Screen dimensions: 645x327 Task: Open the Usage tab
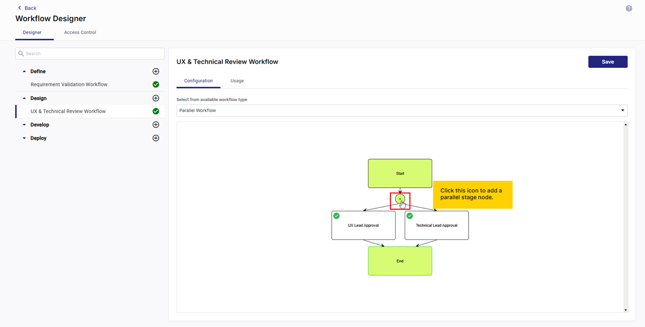click(x=237, y=80)
